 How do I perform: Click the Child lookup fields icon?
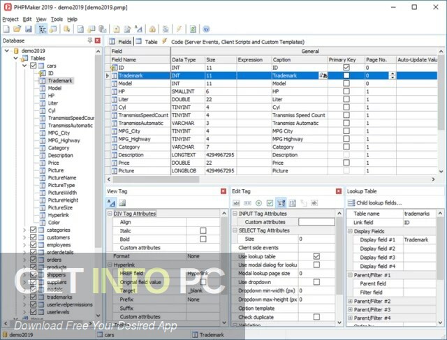coord(351,203)
